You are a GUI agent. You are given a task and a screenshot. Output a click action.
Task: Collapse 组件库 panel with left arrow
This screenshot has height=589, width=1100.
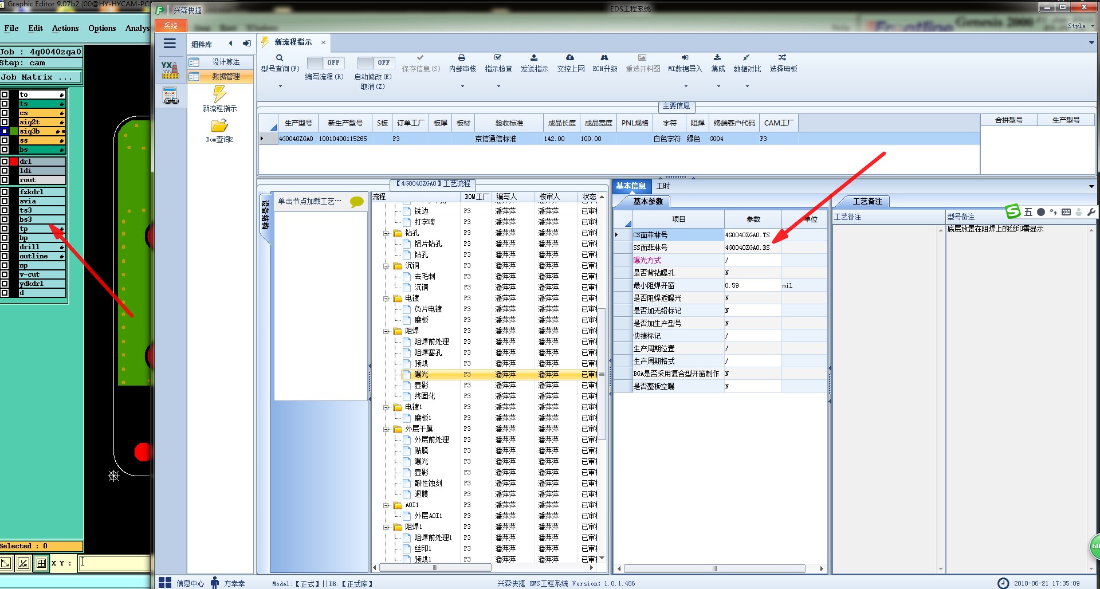click(231, 44)
